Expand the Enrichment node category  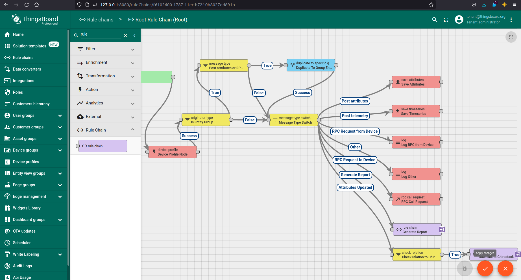(105, 62)
